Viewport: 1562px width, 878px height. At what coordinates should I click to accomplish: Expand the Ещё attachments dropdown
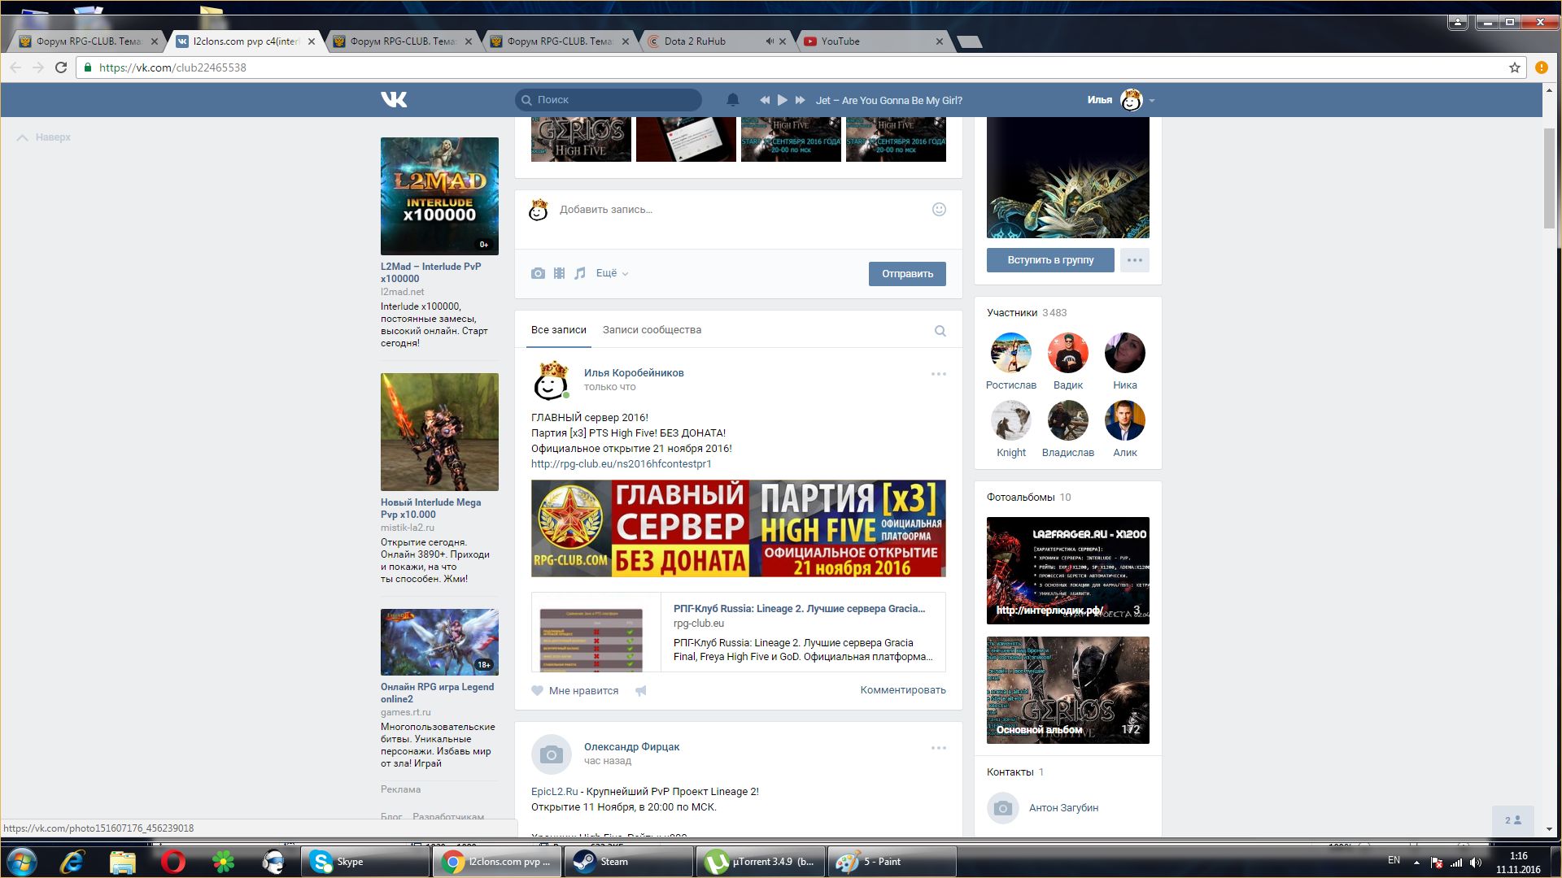pos(612,273)
